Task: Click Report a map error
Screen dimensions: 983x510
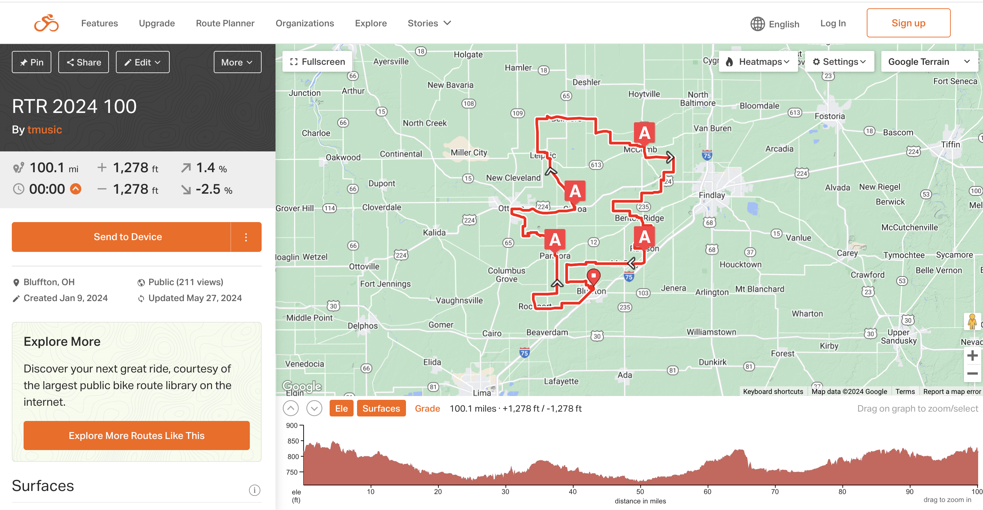Action: coord(952,392)
